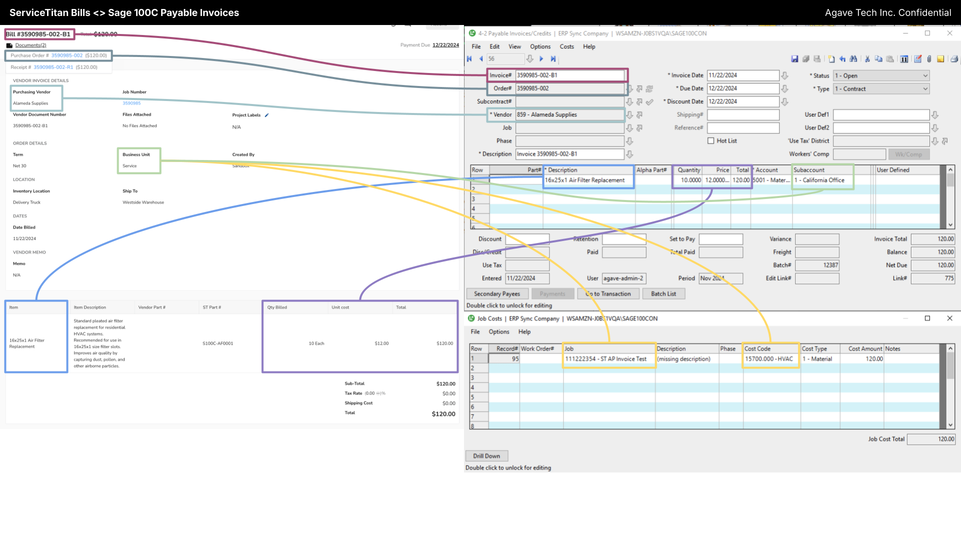Open View menu in Payable Invoices window
This screenshot has width=961, height=540.
(515, 46)
